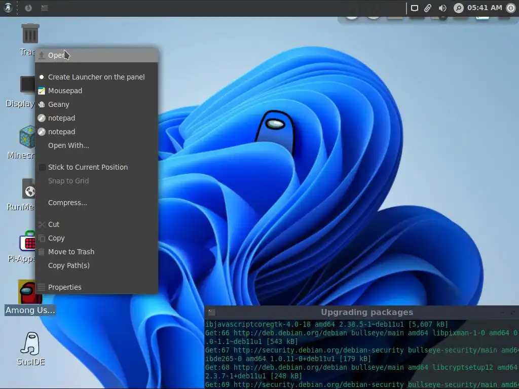Open the power/session button in the panel
The image size is (519, 389).
[x=511, y=8]
